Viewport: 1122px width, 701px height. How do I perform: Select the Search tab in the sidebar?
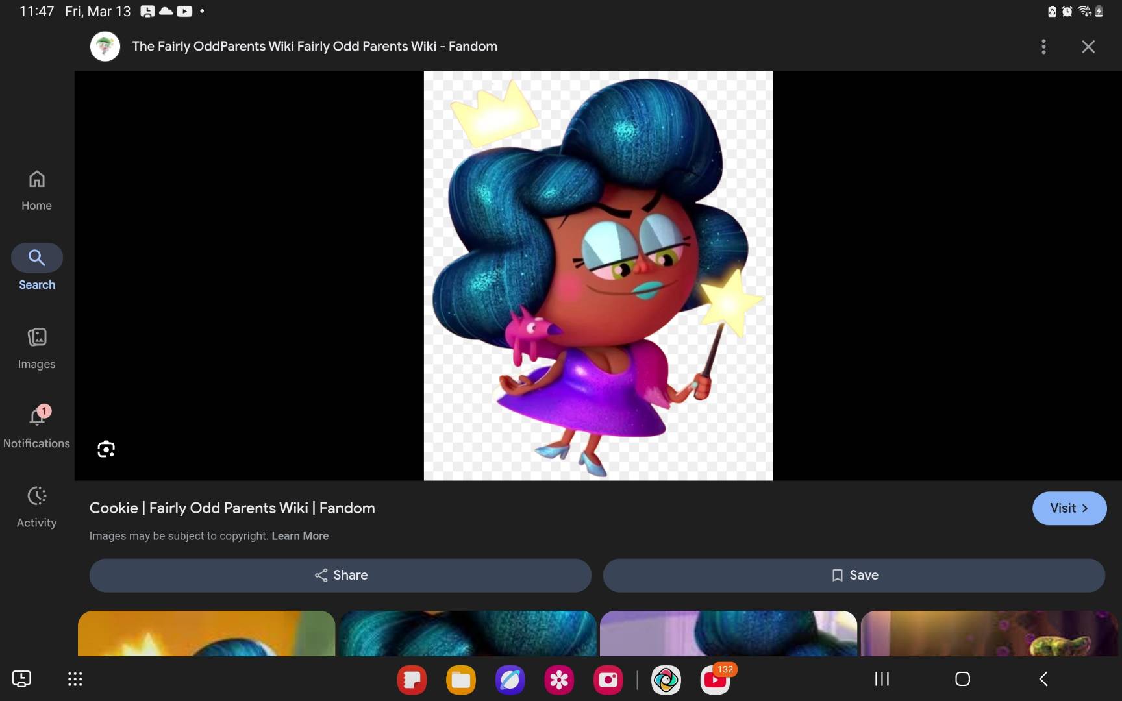point(37,267)
